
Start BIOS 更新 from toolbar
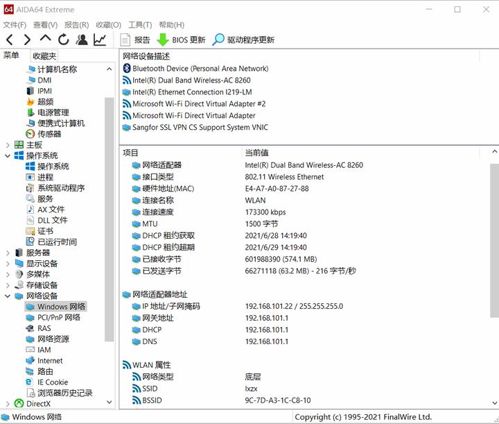tap(181, 40)
